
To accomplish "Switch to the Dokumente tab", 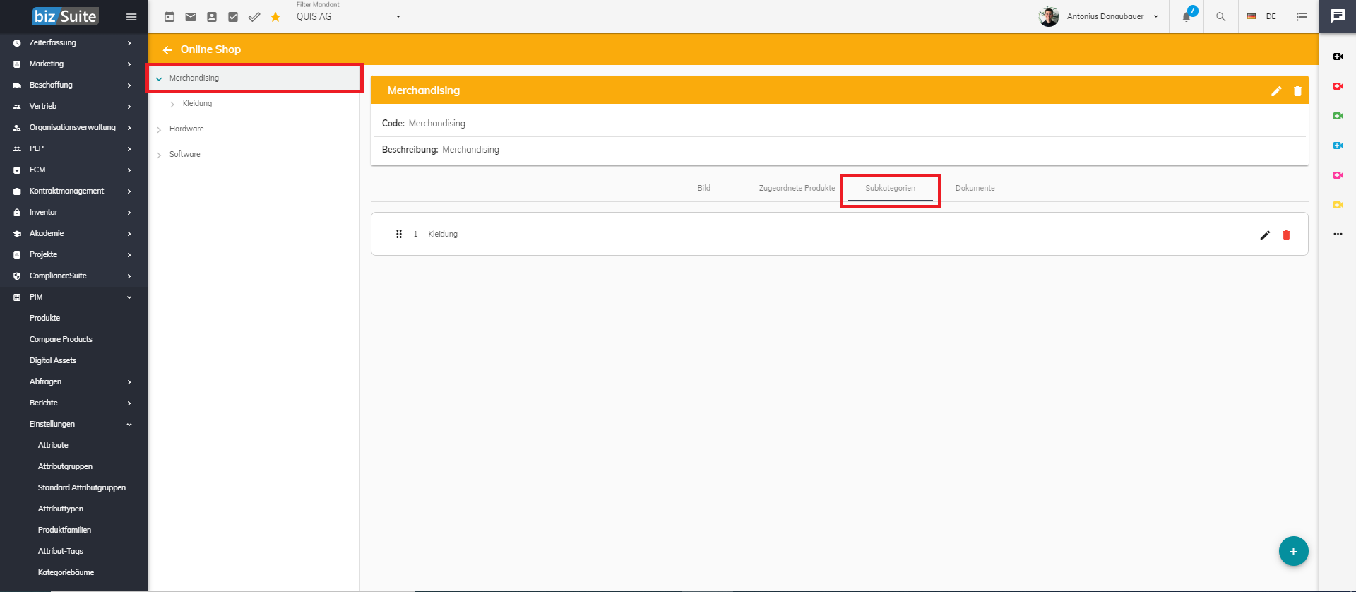I will tap(975, 188).
